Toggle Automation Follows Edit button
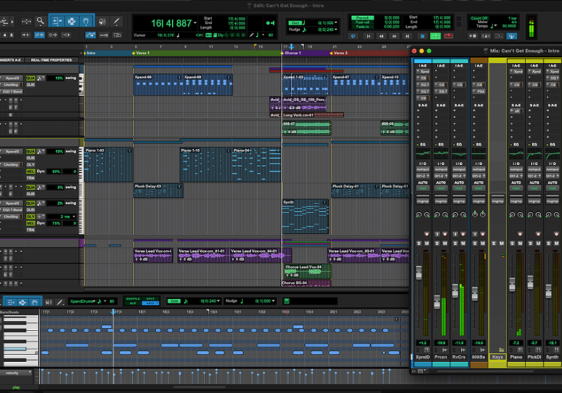The image size is (562, 393). (91, 35)
